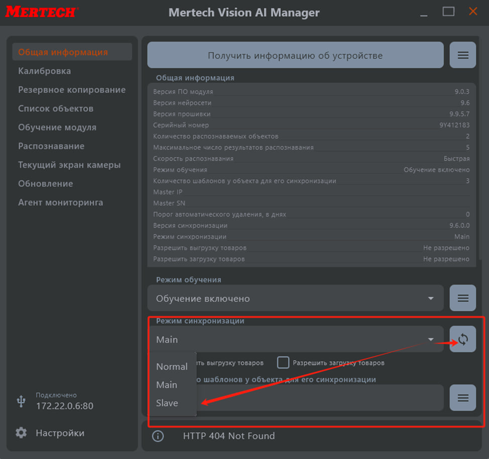Choose Normal in the sync mode list

[172, 367]
